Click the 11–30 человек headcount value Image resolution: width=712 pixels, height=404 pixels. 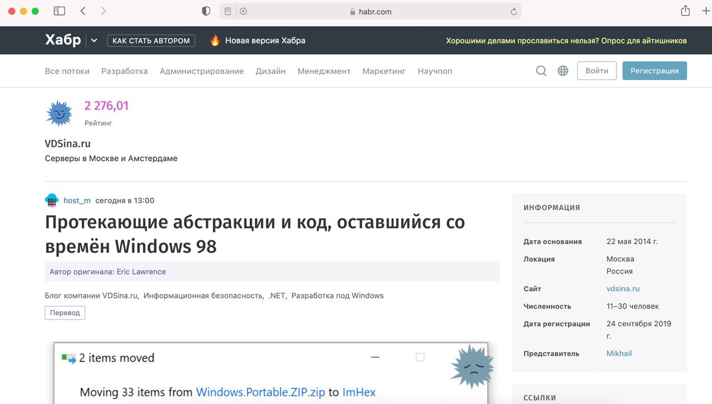(x=633, y=306)
